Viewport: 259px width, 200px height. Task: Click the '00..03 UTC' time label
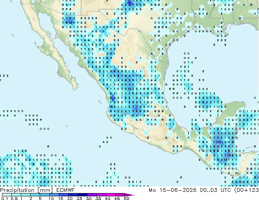click(216, 190)
